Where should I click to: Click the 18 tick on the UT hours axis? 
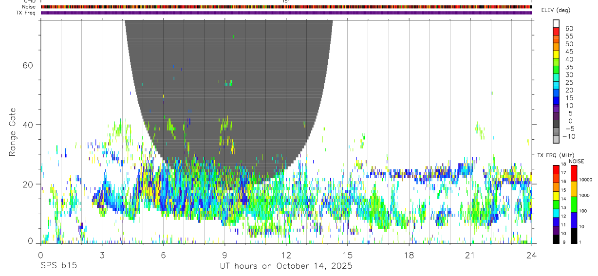pyautogui.click(x=409, y=255)
